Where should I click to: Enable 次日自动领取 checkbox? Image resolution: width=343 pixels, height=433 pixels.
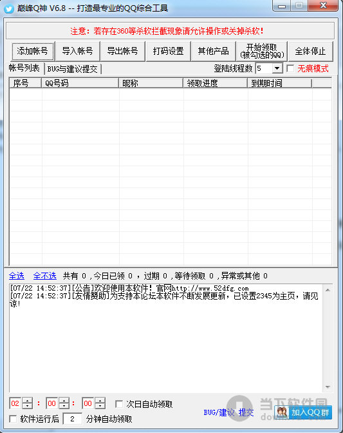[x=119, y=404]
